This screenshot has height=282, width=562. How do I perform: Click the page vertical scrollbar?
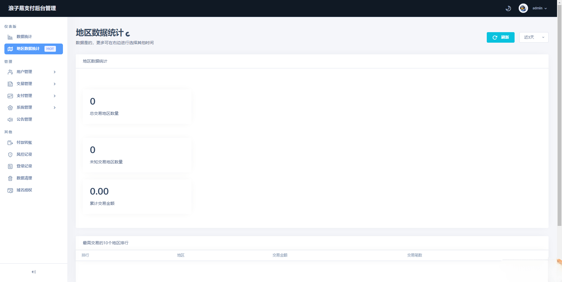click(x=559, y=117)
